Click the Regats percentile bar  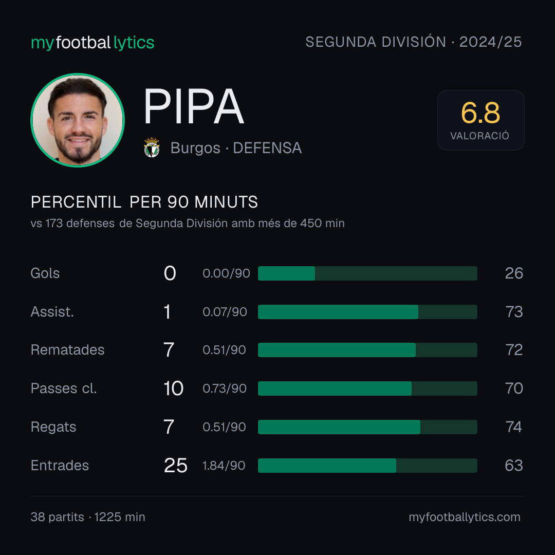(x=367, y=427)
